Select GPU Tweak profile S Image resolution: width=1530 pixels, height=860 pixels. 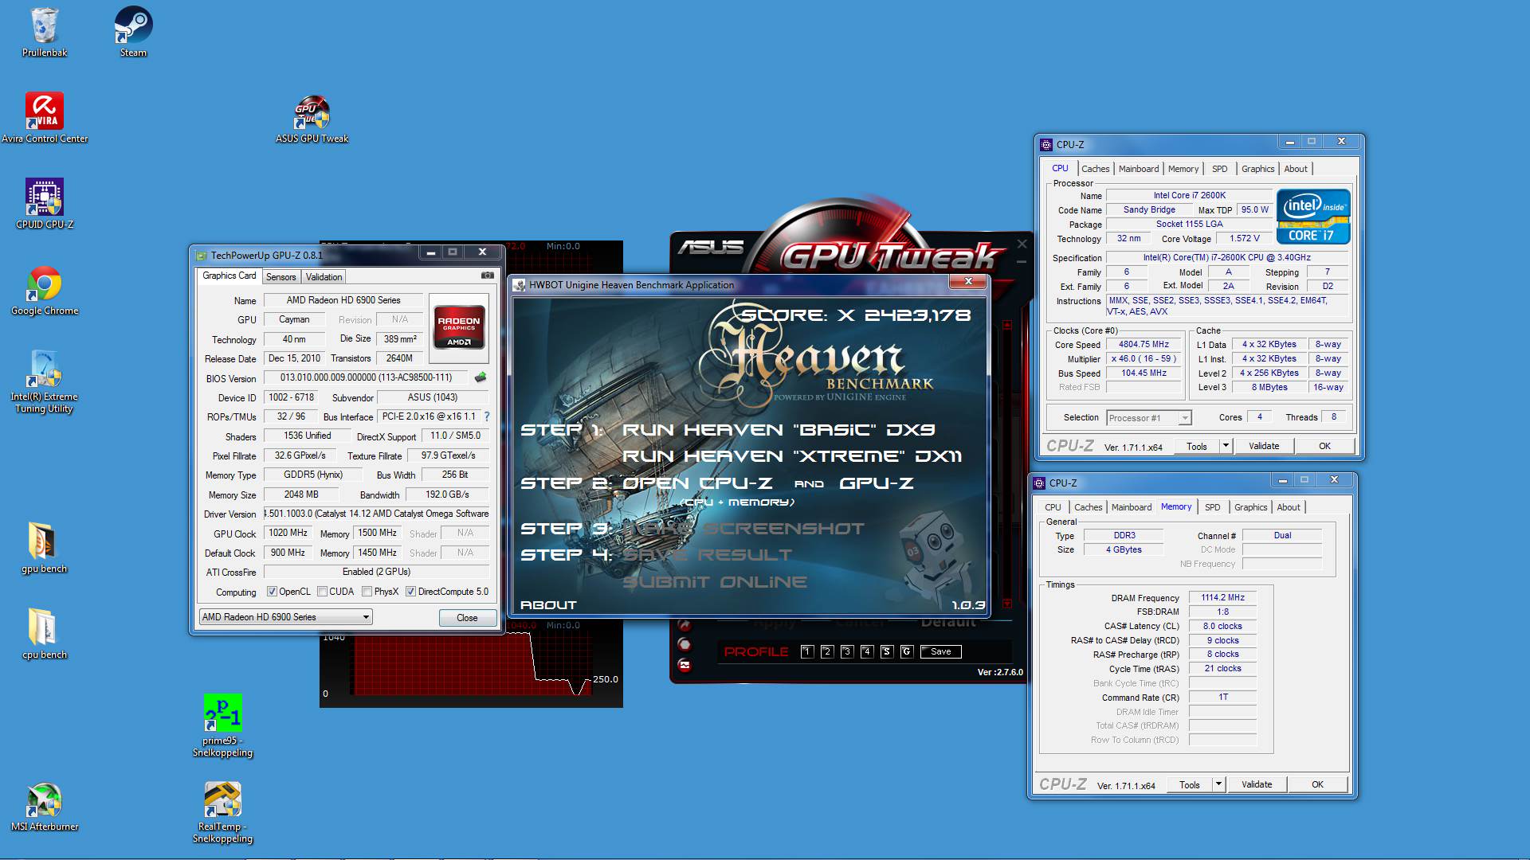tap(886, 651)
